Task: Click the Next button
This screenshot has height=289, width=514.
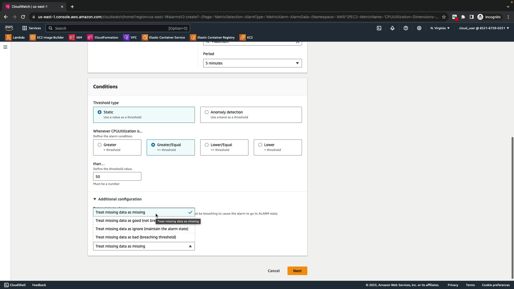Action: tap(297, 271)
